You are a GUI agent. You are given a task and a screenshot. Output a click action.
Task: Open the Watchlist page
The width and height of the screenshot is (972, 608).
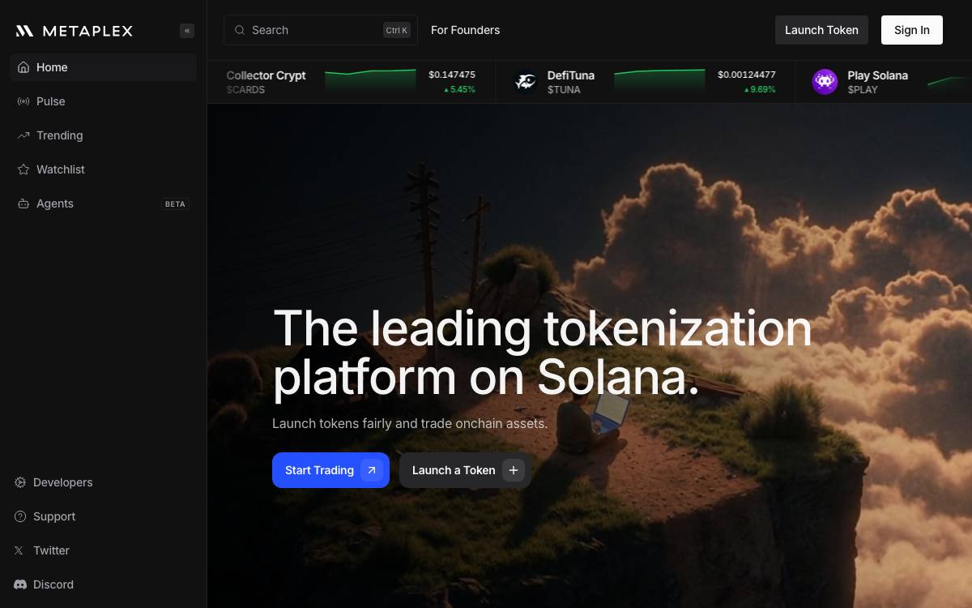coord(103,169)
